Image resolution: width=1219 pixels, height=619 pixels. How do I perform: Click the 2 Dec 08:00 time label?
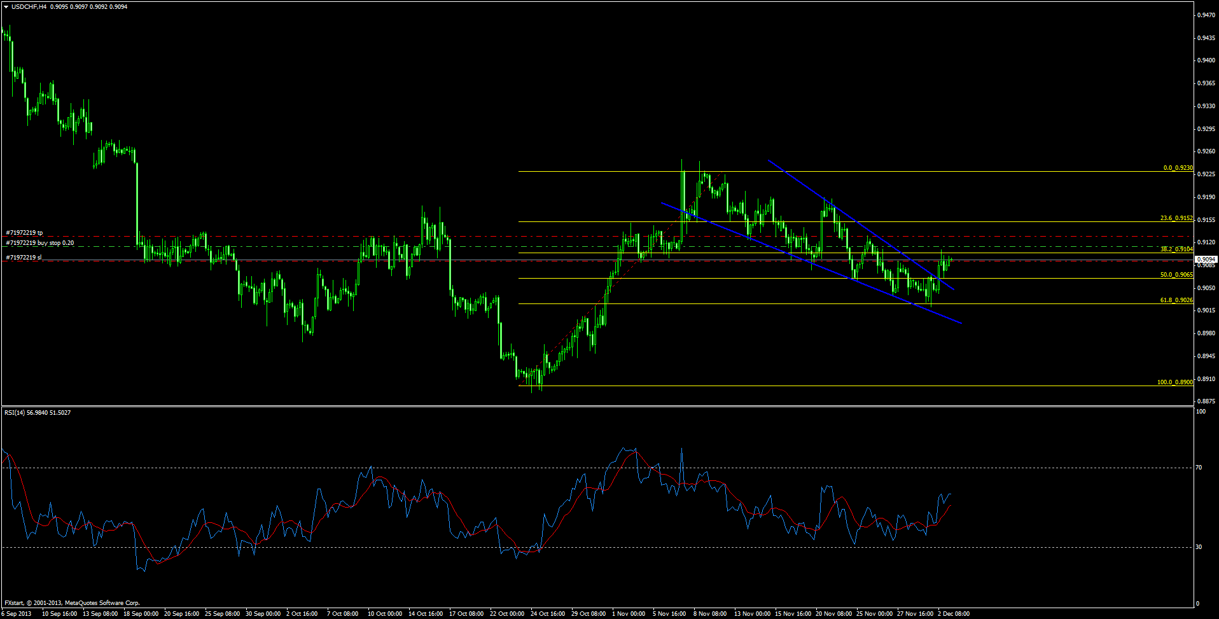pos(954,614)
